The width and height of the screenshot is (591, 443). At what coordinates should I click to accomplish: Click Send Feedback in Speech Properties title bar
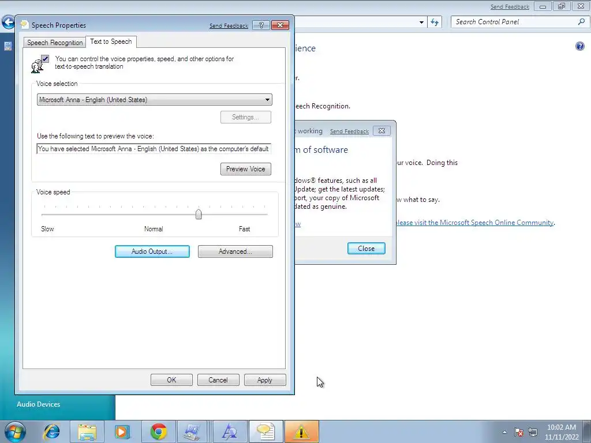click(x=229, y=26)
